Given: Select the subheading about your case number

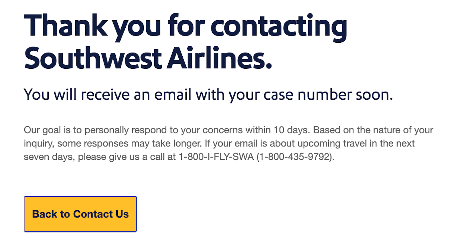Looking at the screenshot, I should [x=209, y=94].
